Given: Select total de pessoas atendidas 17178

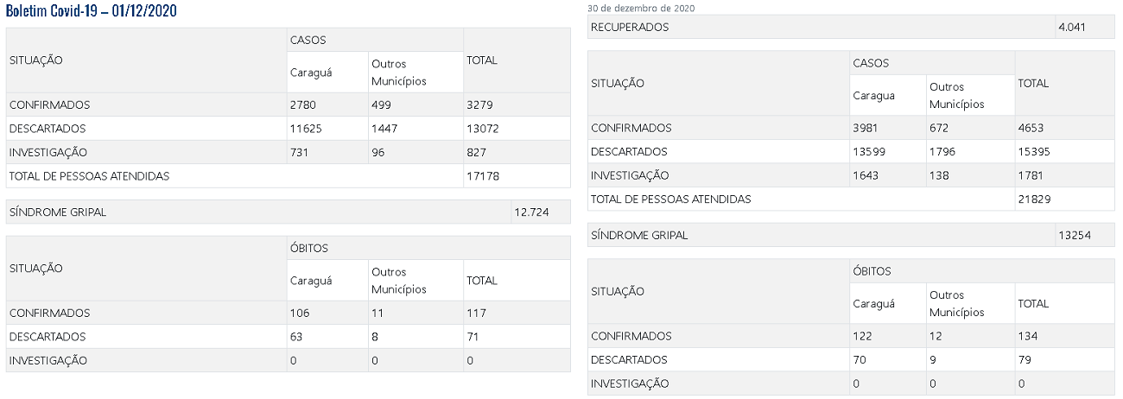Looking at the screenshot, I should tap(483, 176).
